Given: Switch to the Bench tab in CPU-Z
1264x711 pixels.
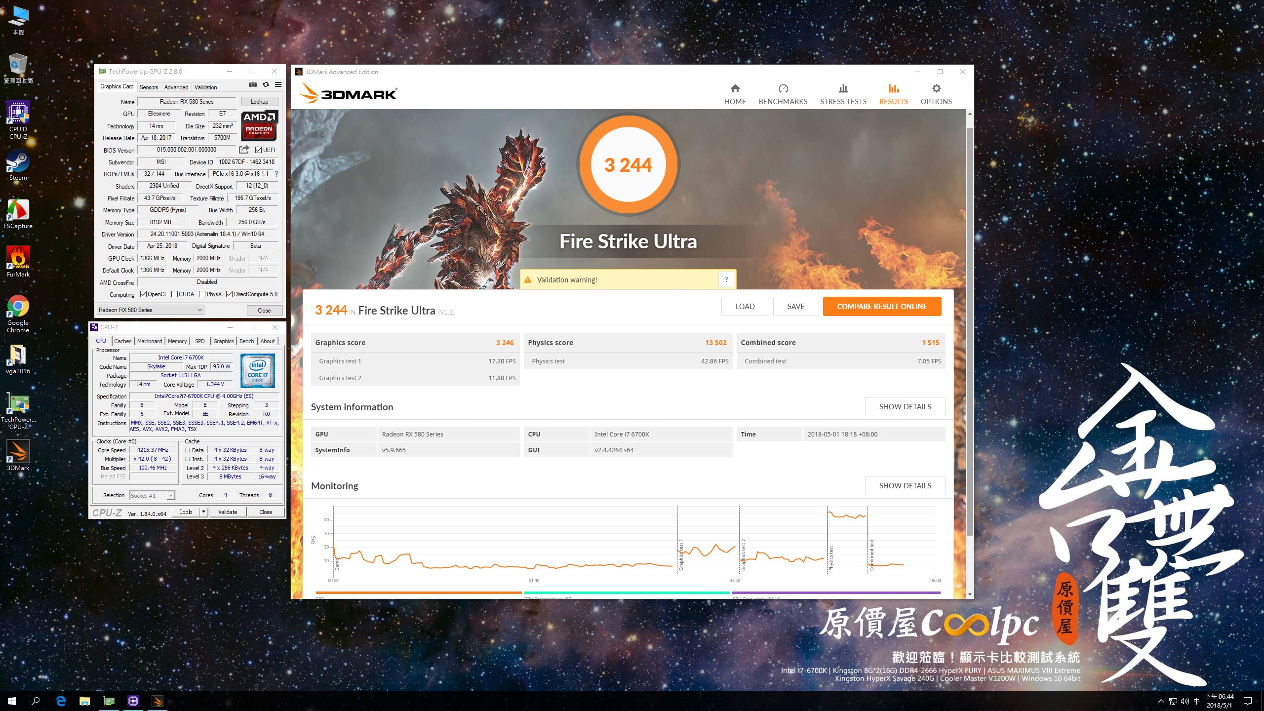Looking at the screenshot, I should click(246, 341).
